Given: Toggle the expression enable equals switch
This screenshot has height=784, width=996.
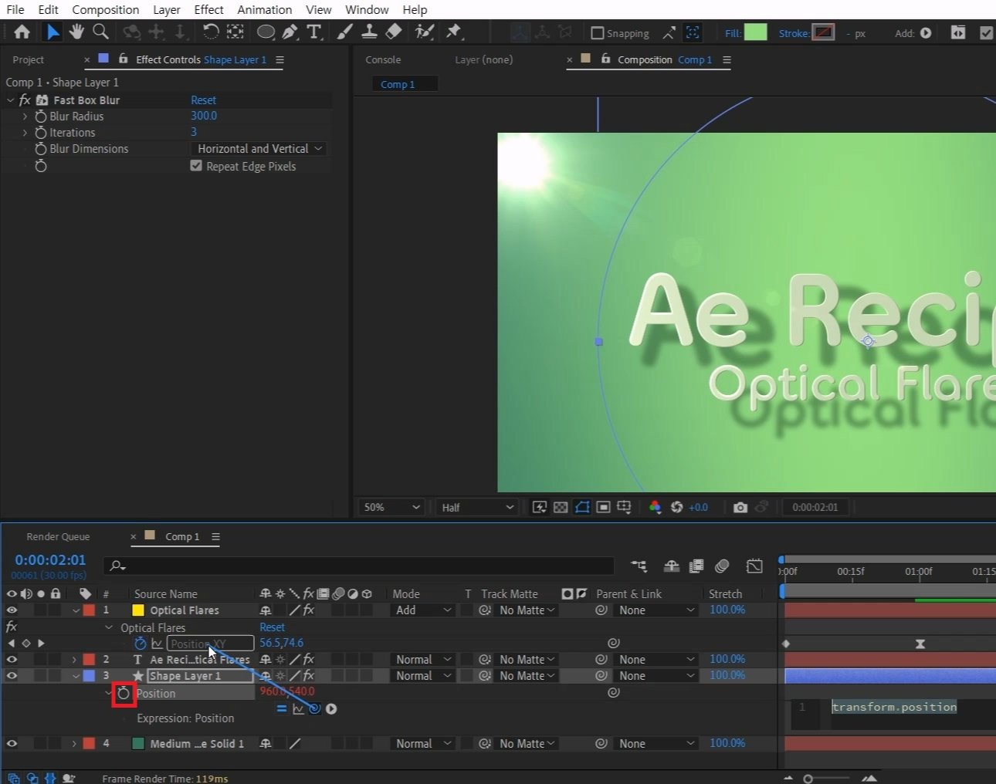Looking at the screenshot, I should [282, 709].
